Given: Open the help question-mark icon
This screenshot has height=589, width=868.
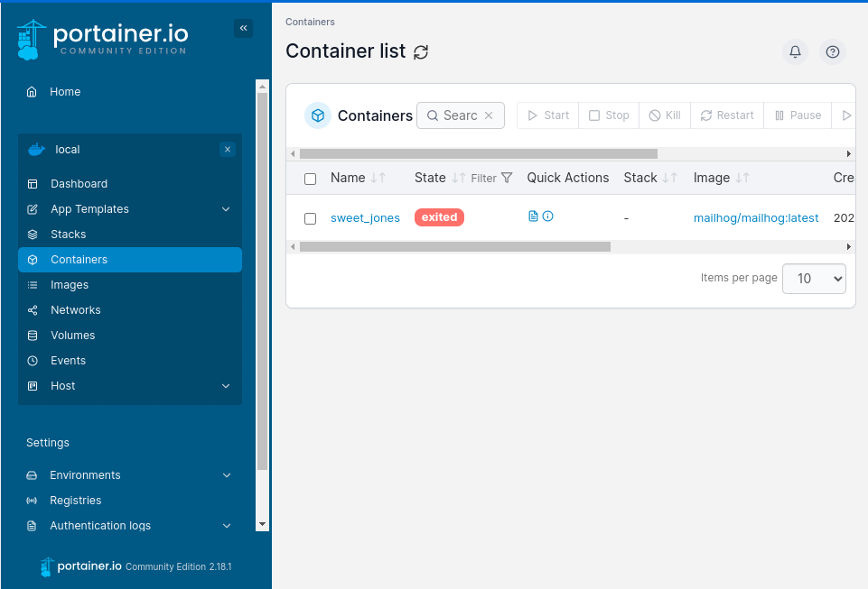Looking at the screenshot, I should [833, 52].
